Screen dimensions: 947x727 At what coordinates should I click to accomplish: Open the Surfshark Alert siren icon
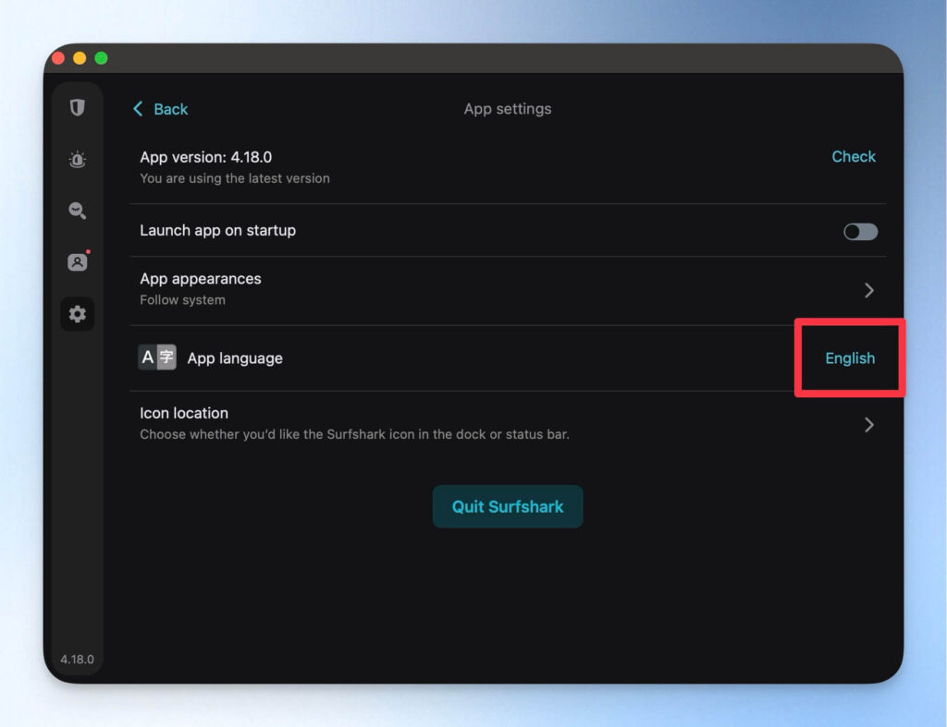click(x=78, y=160)
